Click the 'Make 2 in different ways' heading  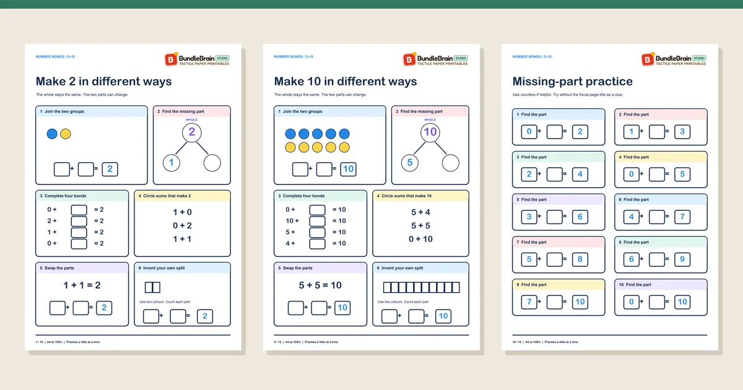(104, 82)
